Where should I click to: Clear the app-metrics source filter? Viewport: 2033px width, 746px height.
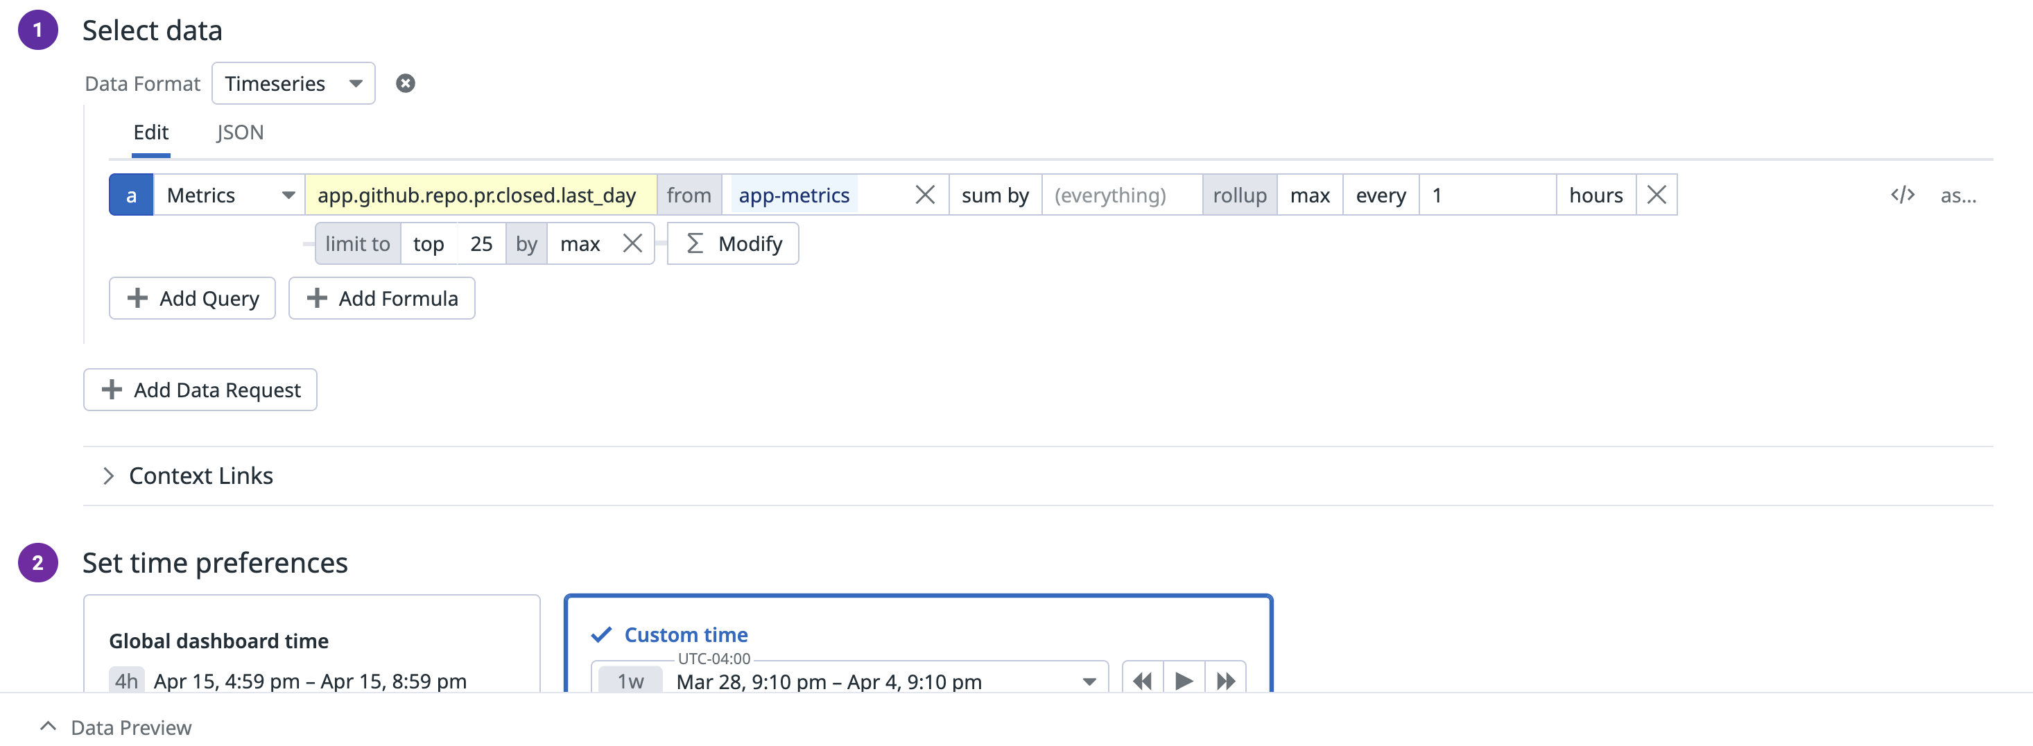pos(924,195)
